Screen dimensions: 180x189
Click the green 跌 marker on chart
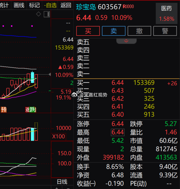coord(33,110)
